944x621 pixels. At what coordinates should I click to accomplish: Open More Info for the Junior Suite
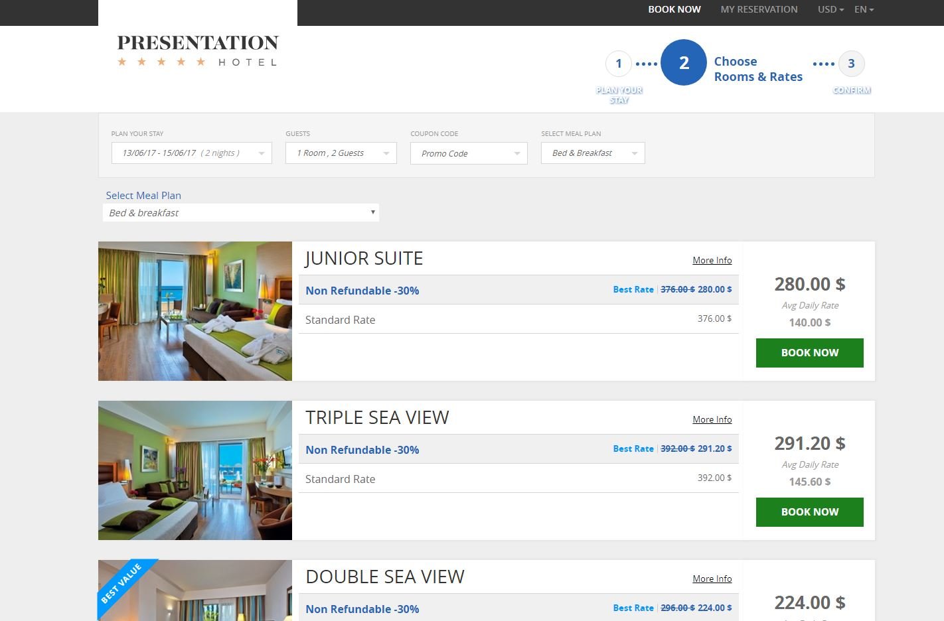pyautogui.click(x=712, y=259)
